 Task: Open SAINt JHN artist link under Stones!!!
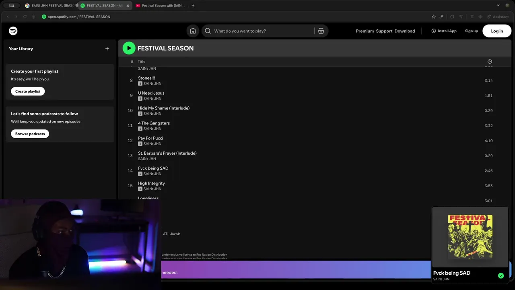coord(152,84)
